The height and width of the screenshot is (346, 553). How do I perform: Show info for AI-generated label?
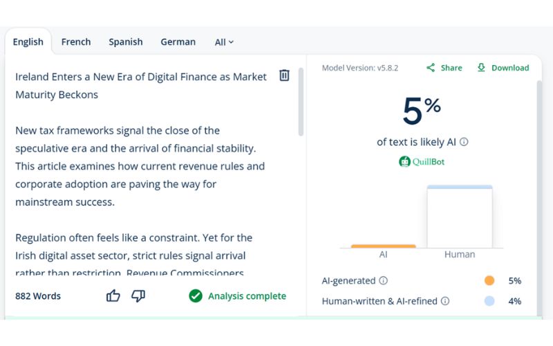[384, 281]
